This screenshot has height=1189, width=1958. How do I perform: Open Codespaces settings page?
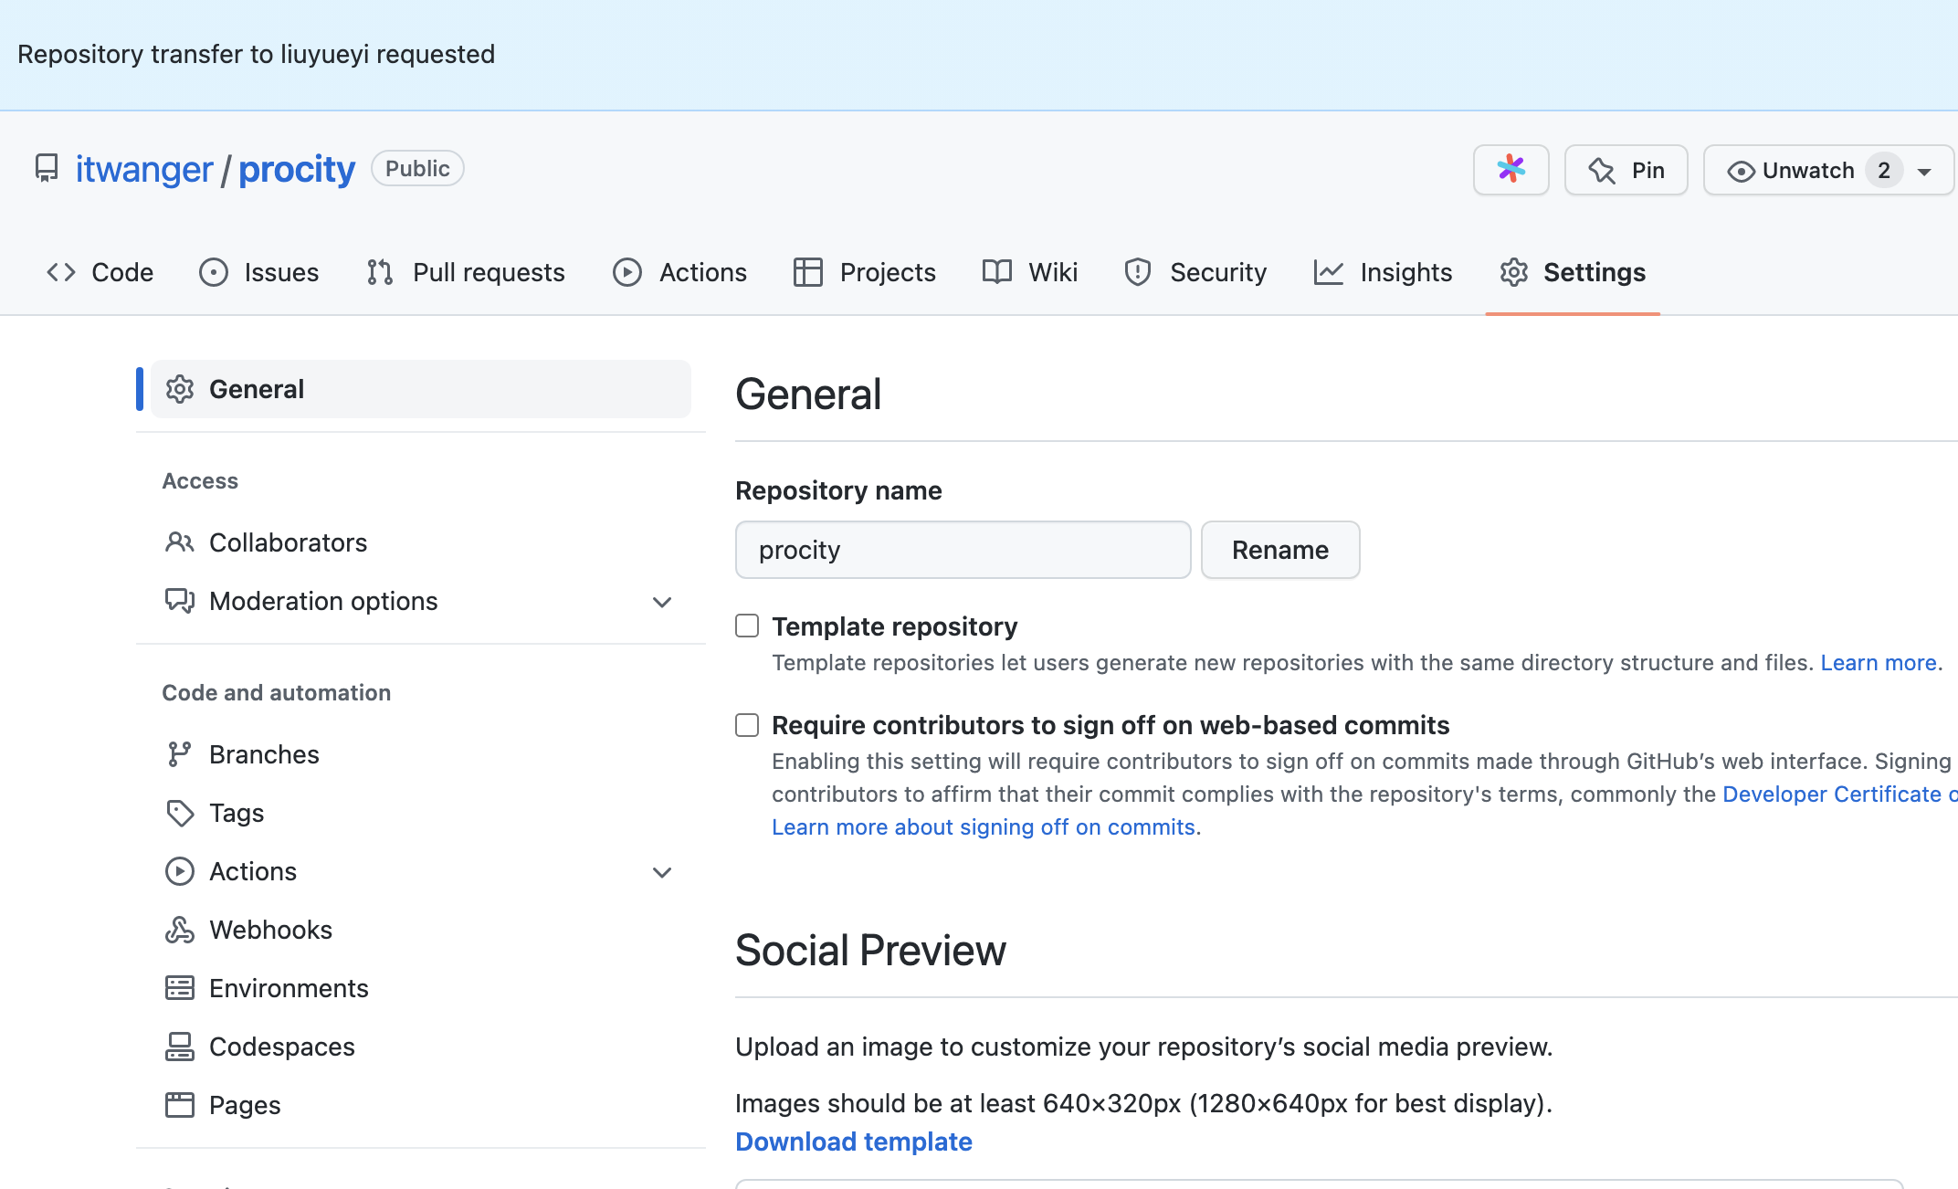click(x=421, y=1047)
